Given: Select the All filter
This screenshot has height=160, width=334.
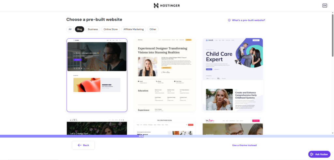Looking at the screenshot, I should click(x=70, y=29).
